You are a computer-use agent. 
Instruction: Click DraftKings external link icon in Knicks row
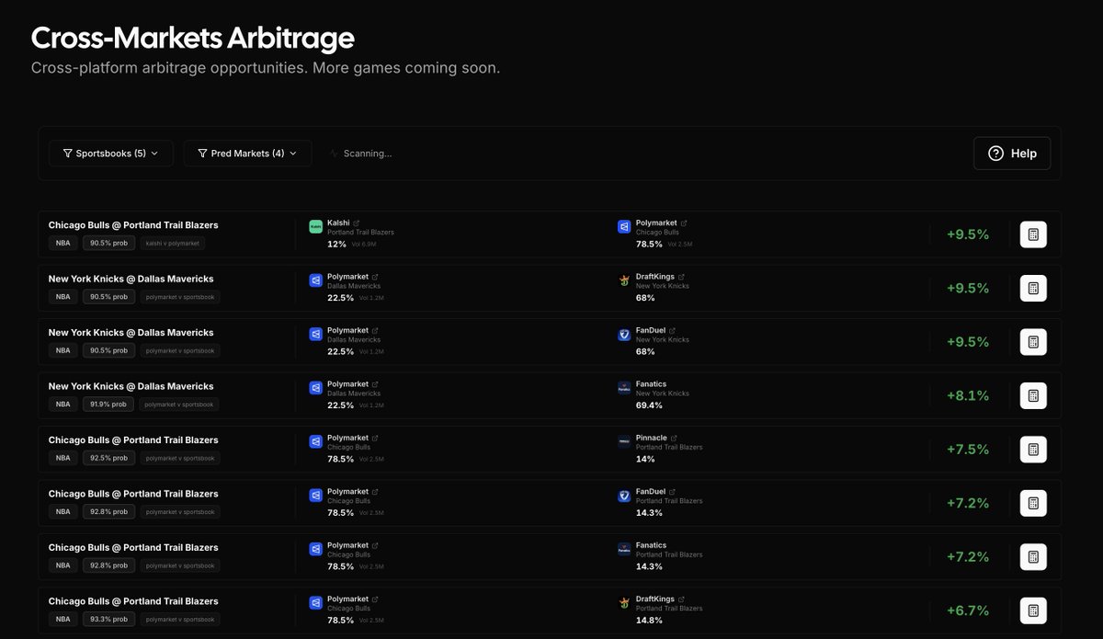[x=681, y=277]
